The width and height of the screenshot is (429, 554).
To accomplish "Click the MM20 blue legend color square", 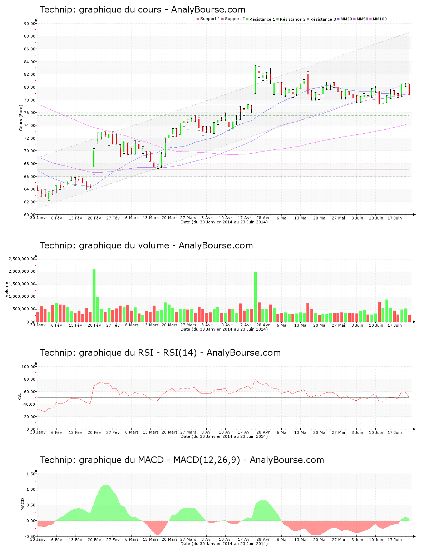I will tap(338, 19).
